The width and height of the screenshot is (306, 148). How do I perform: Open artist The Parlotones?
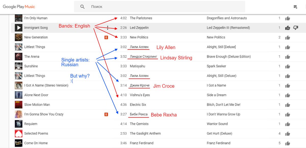[141, 18]
